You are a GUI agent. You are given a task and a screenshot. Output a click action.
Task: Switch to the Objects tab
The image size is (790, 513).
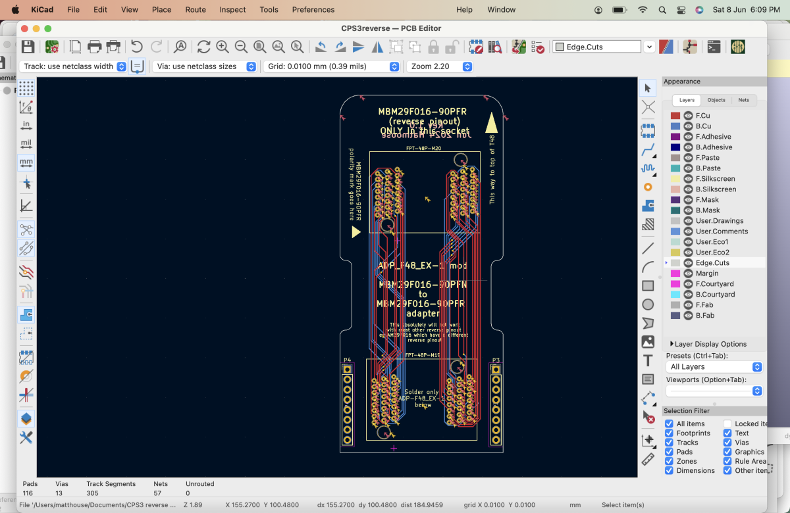[x=716, y=101]
